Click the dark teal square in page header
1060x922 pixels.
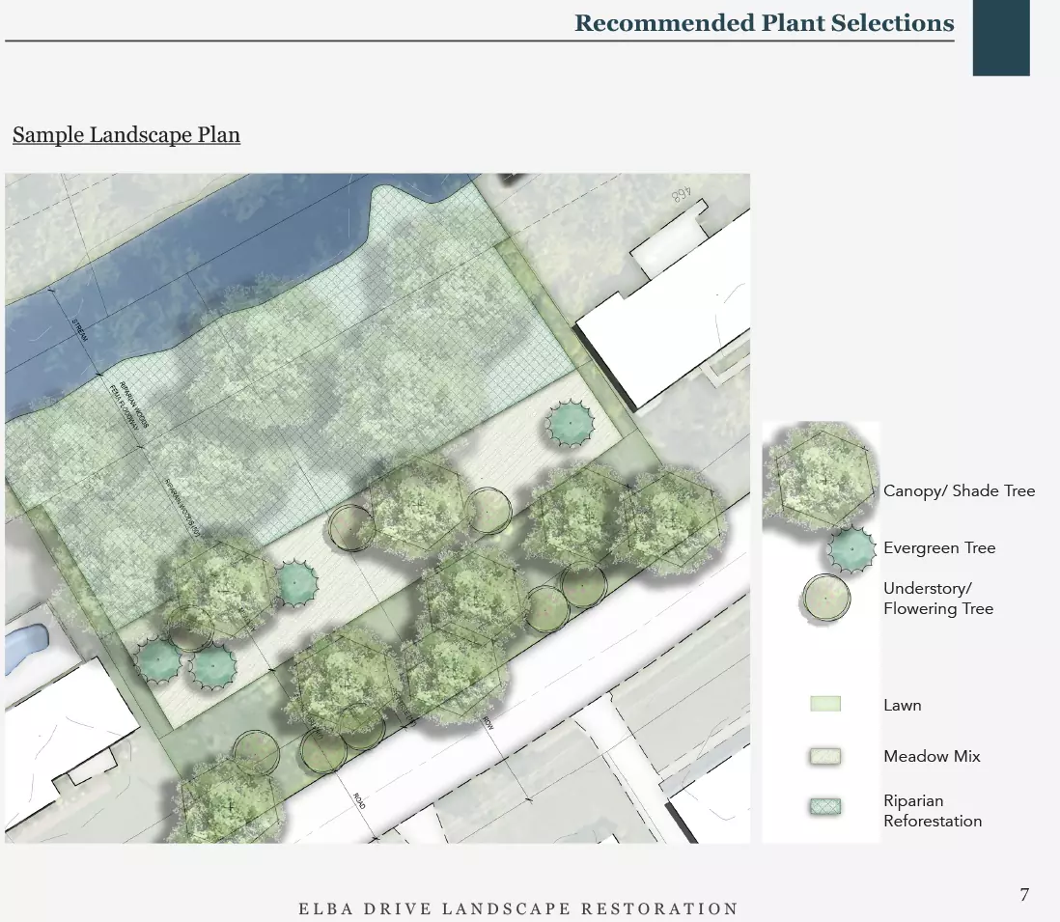pos(1001,39)
